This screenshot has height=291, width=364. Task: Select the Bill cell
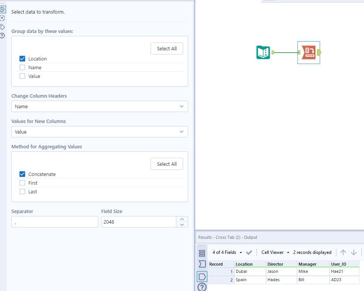pyautogui.click(x=313, y=280)
